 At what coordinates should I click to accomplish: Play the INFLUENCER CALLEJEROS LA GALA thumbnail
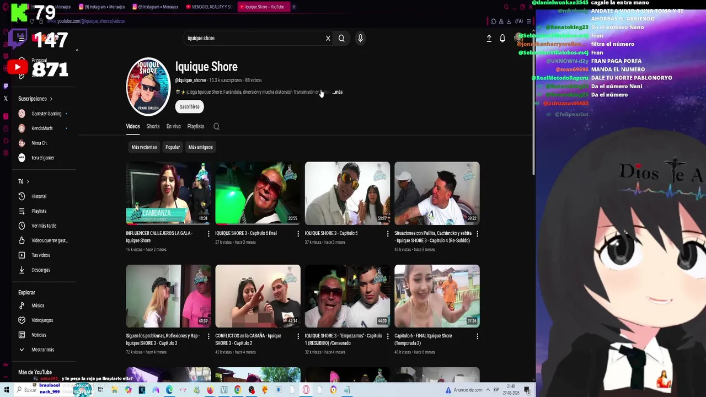point(168,193)
